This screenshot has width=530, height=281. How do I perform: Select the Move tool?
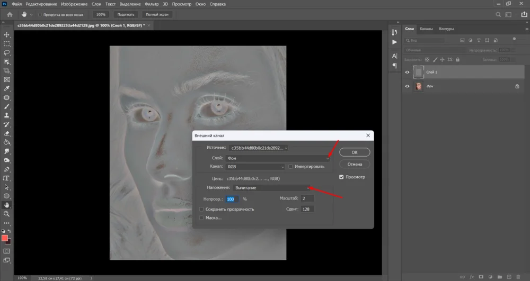[7, 35]
